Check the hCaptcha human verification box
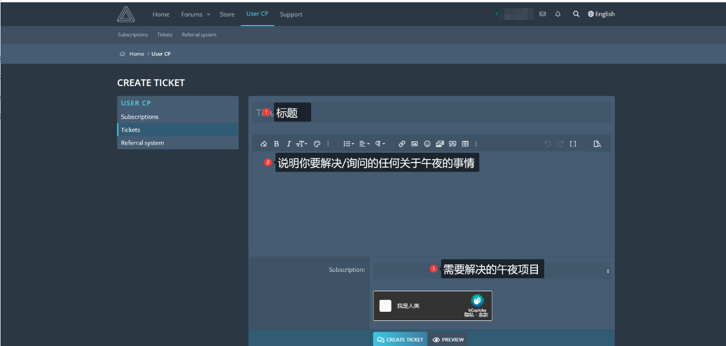 (x=385, y=306)
